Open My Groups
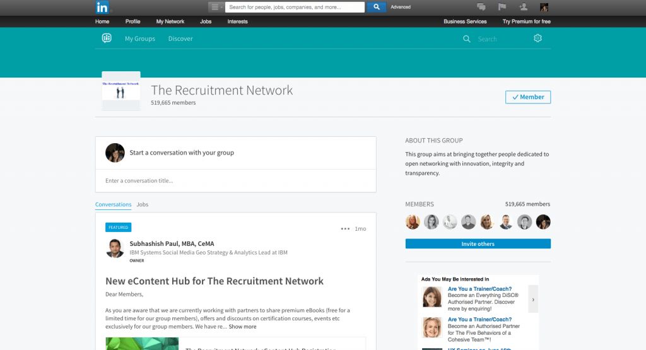This screenshot has width=646, height=350. pyautogui.click(x=140, y=38)
